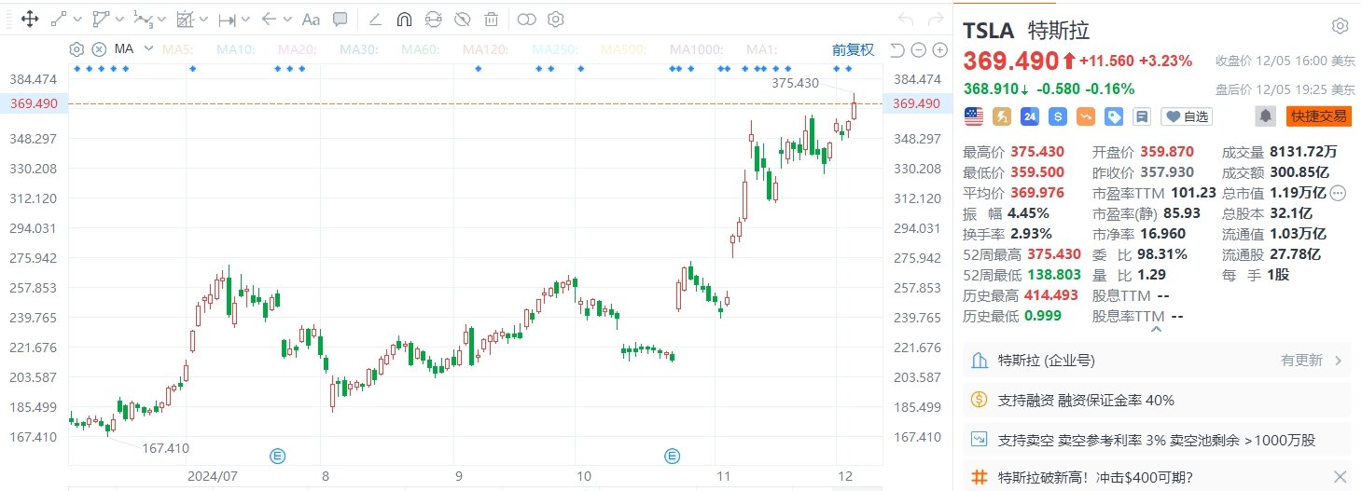Delete drawings with the trash can icon
Screen dimensions: 1362x491
point(491,19)
